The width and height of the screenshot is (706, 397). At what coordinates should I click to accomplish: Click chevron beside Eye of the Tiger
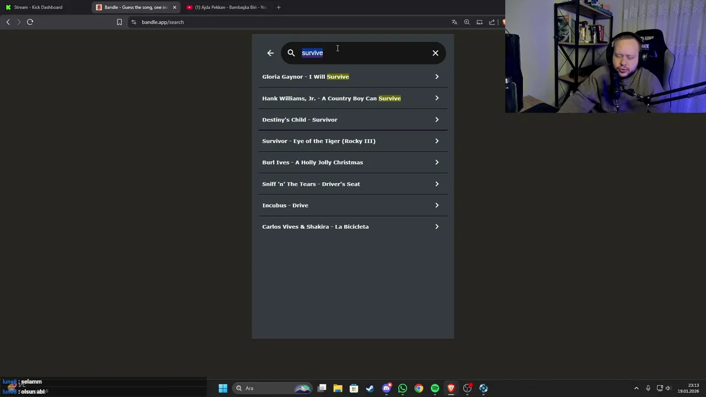point(437,141)
